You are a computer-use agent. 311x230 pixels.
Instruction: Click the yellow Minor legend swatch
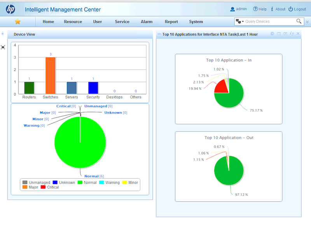tap(124, 183)
